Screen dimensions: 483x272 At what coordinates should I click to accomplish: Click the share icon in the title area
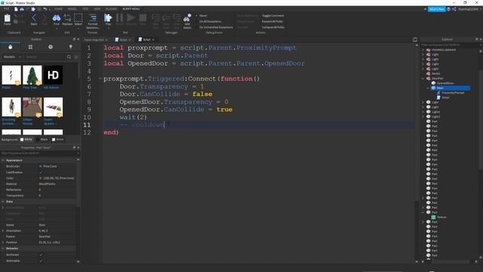click(454, 9)
